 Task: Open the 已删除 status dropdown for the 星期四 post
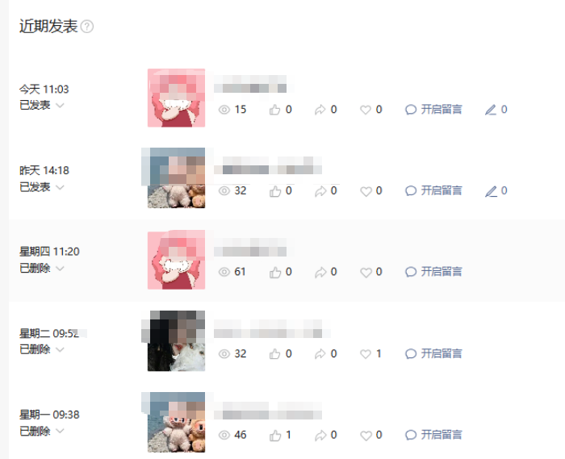point(61,268)
